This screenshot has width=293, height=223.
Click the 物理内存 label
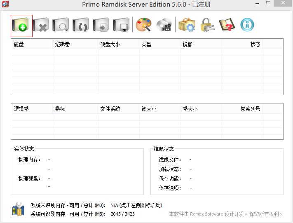click(x=29, y=160)
